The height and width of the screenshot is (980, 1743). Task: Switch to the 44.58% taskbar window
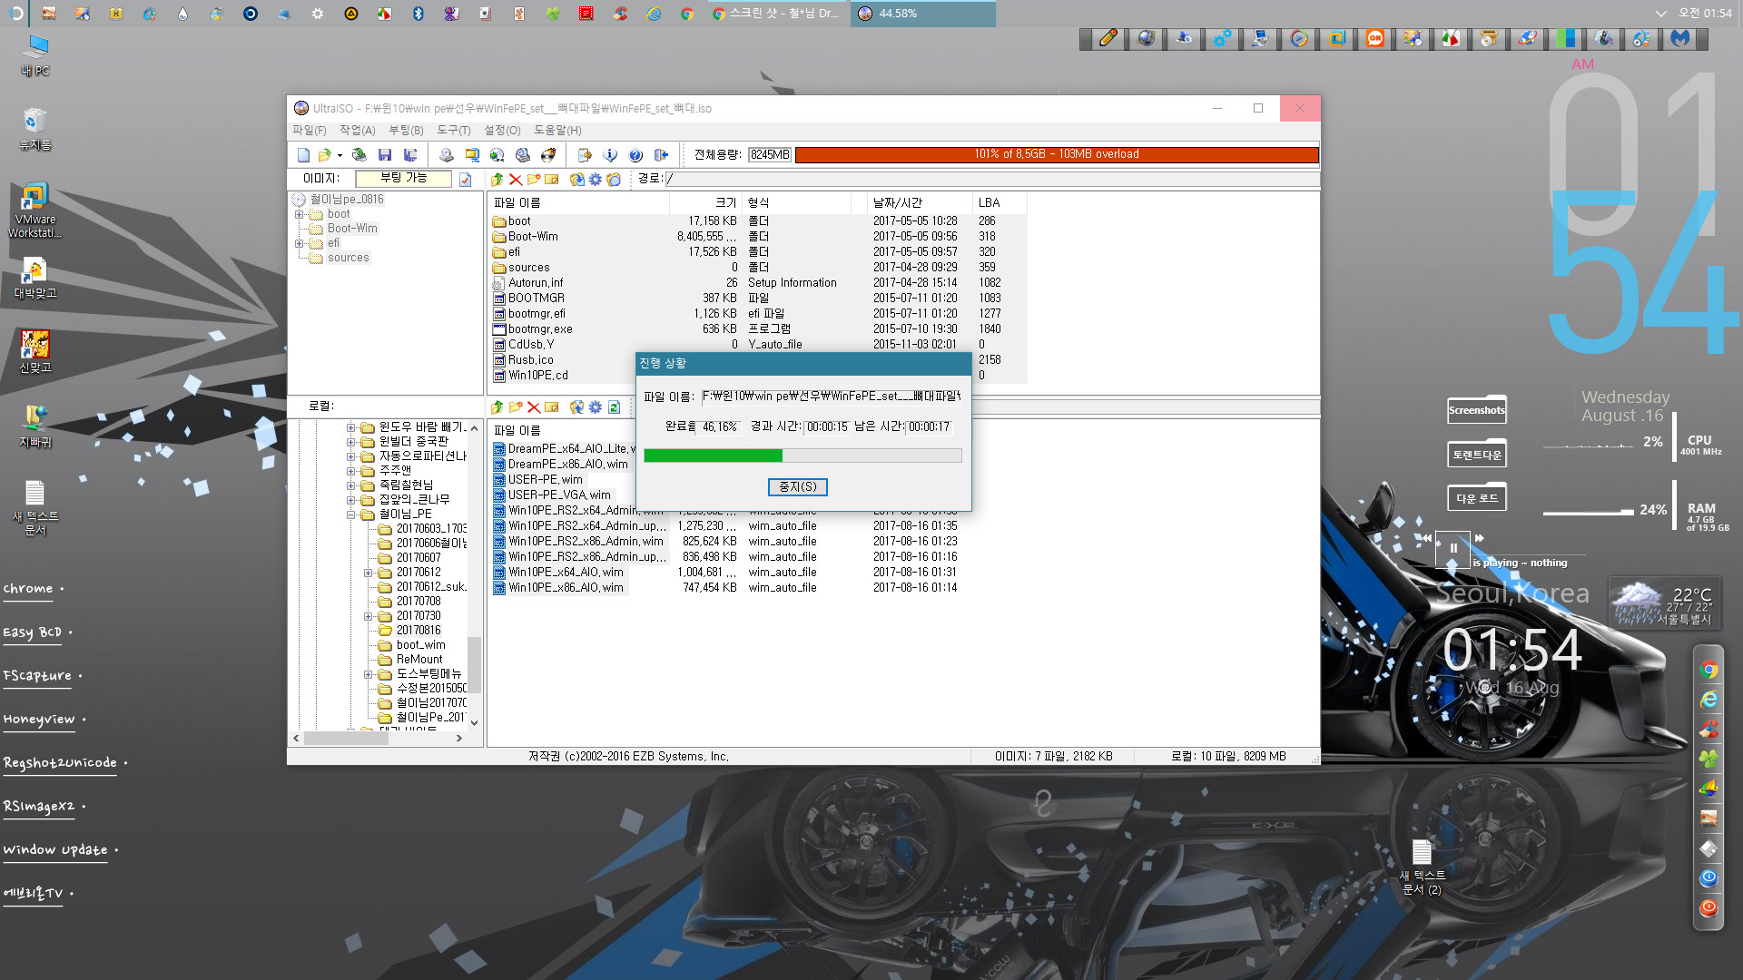coord(922,14)
